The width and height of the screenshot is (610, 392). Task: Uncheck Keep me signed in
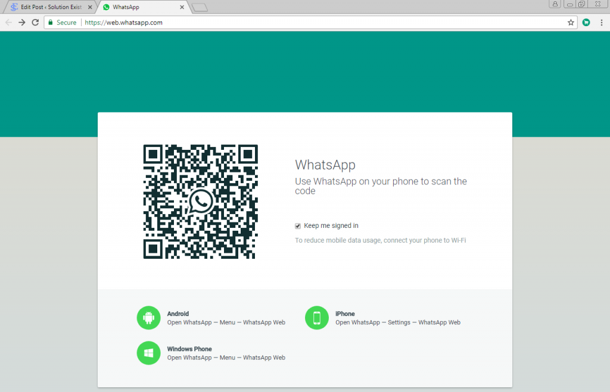pyautogui.click(x=298, y=225)
